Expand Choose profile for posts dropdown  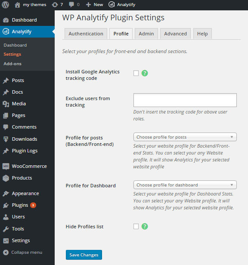click(185, 137)
